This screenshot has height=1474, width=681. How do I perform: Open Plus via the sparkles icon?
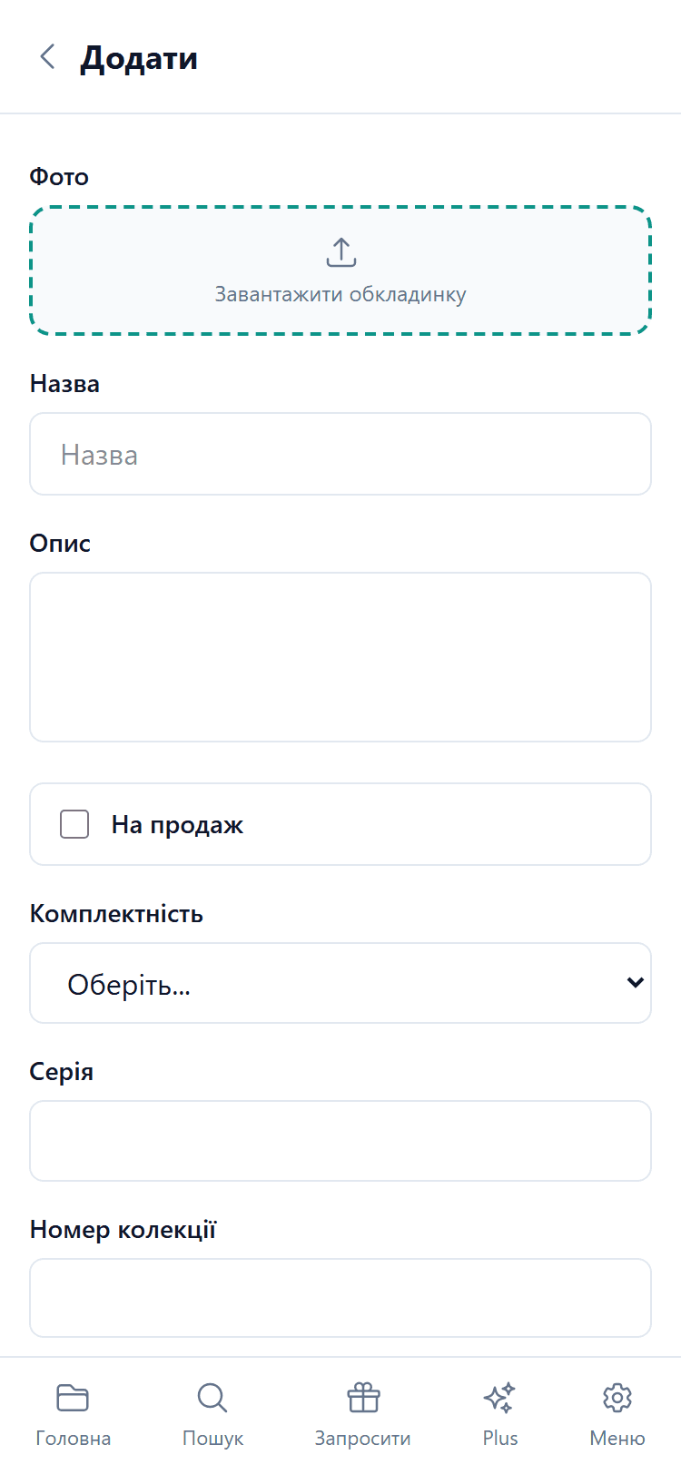[499, 1399]
